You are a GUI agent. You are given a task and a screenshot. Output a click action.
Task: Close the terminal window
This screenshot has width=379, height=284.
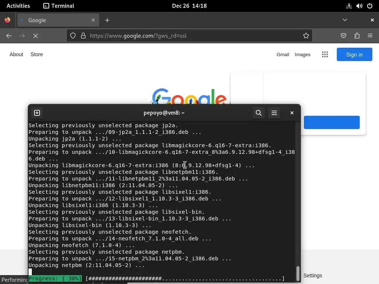click(x=292, y=113)
